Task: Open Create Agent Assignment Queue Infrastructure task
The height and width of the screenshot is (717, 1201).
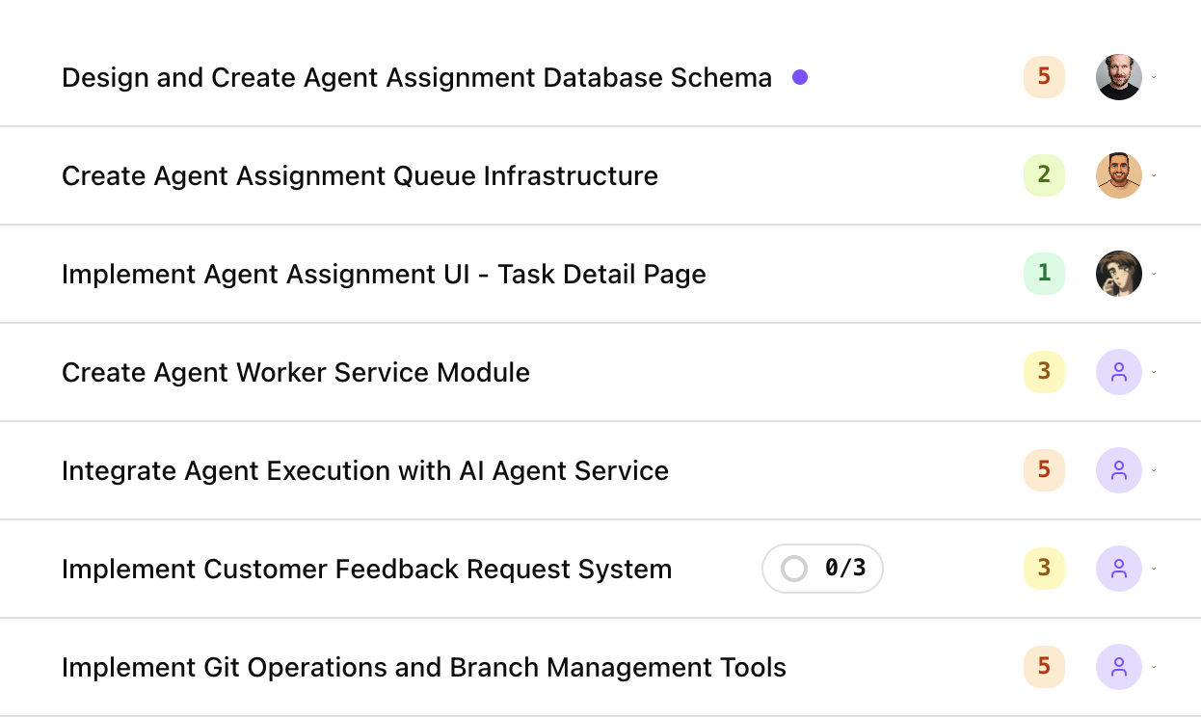Action: (x=360, y=175)
